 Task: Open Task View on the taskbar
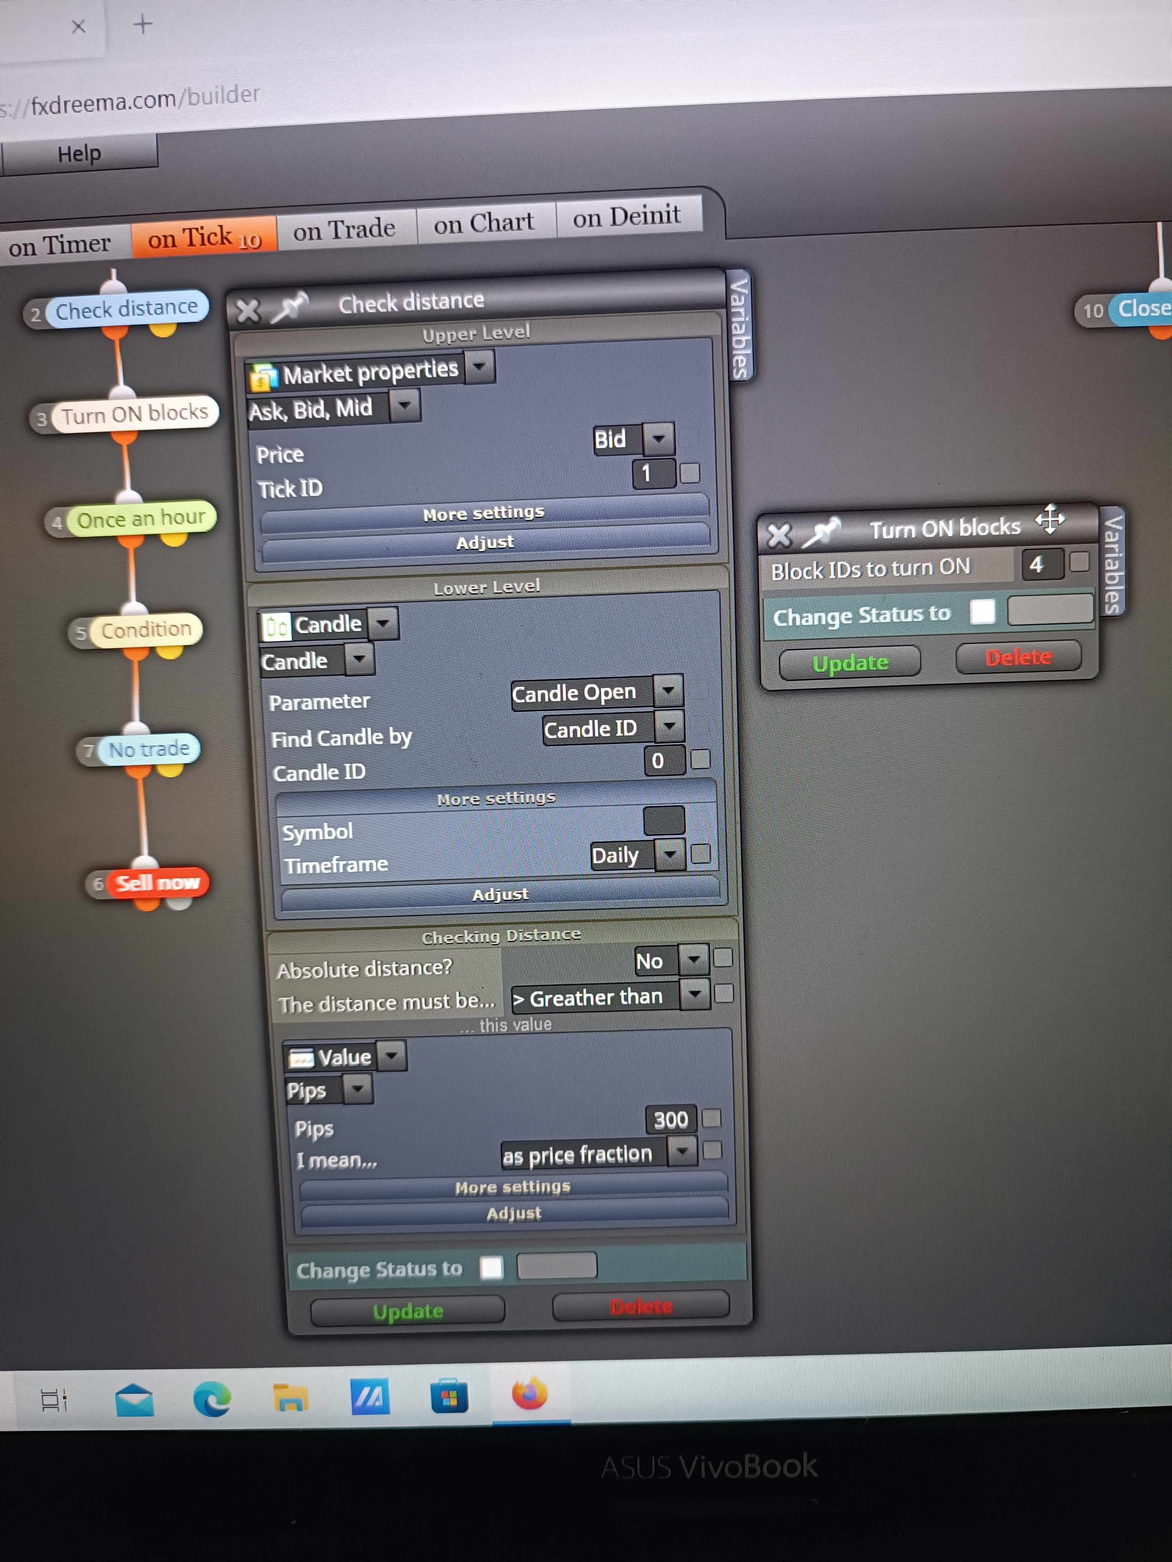click(54, 1400)
